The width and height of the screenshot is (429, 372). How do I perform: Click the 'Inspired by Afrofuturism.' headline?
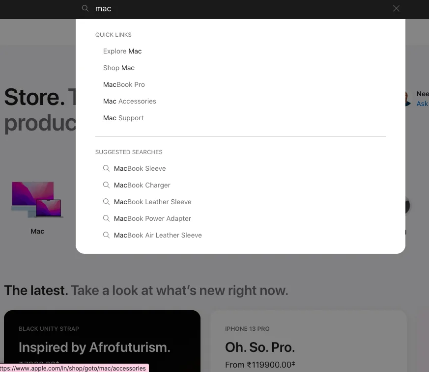[94, 347]
